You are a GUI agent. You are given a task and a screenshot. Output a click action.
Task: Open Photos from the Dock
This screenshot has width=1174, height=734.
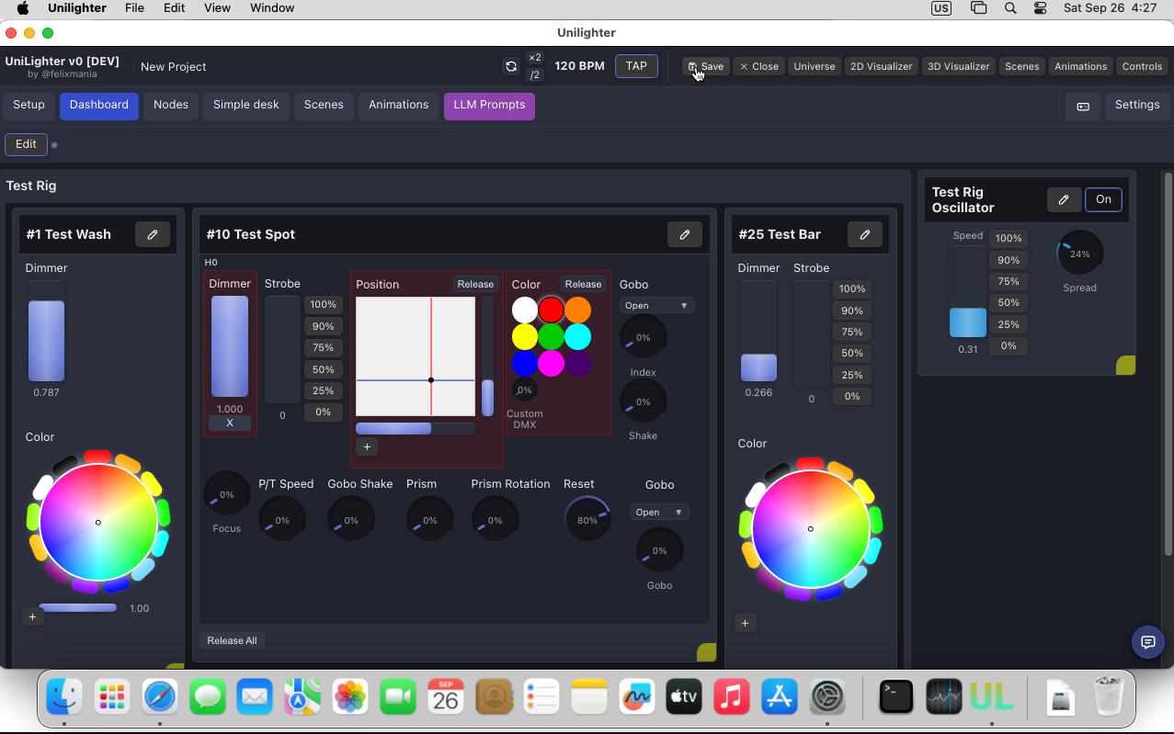click(350, 696)
